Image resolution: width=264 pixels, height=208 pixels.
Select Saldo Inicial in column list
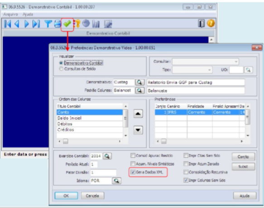(x=90, y=118)
